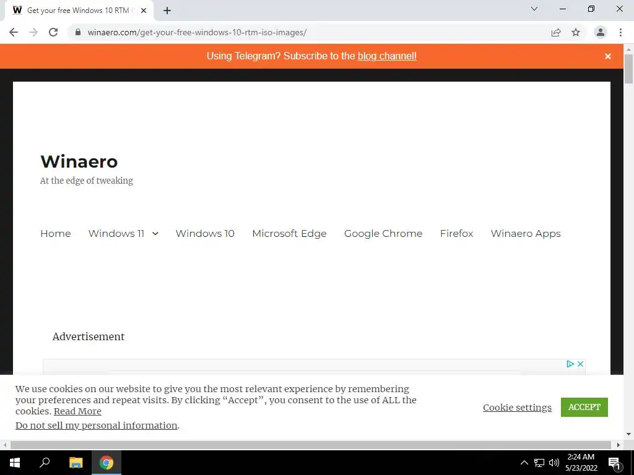The height and width of the screenshot is (475, 634).
Task: Open the Microsoft Edge menu item
Action: tap(289, 234)
